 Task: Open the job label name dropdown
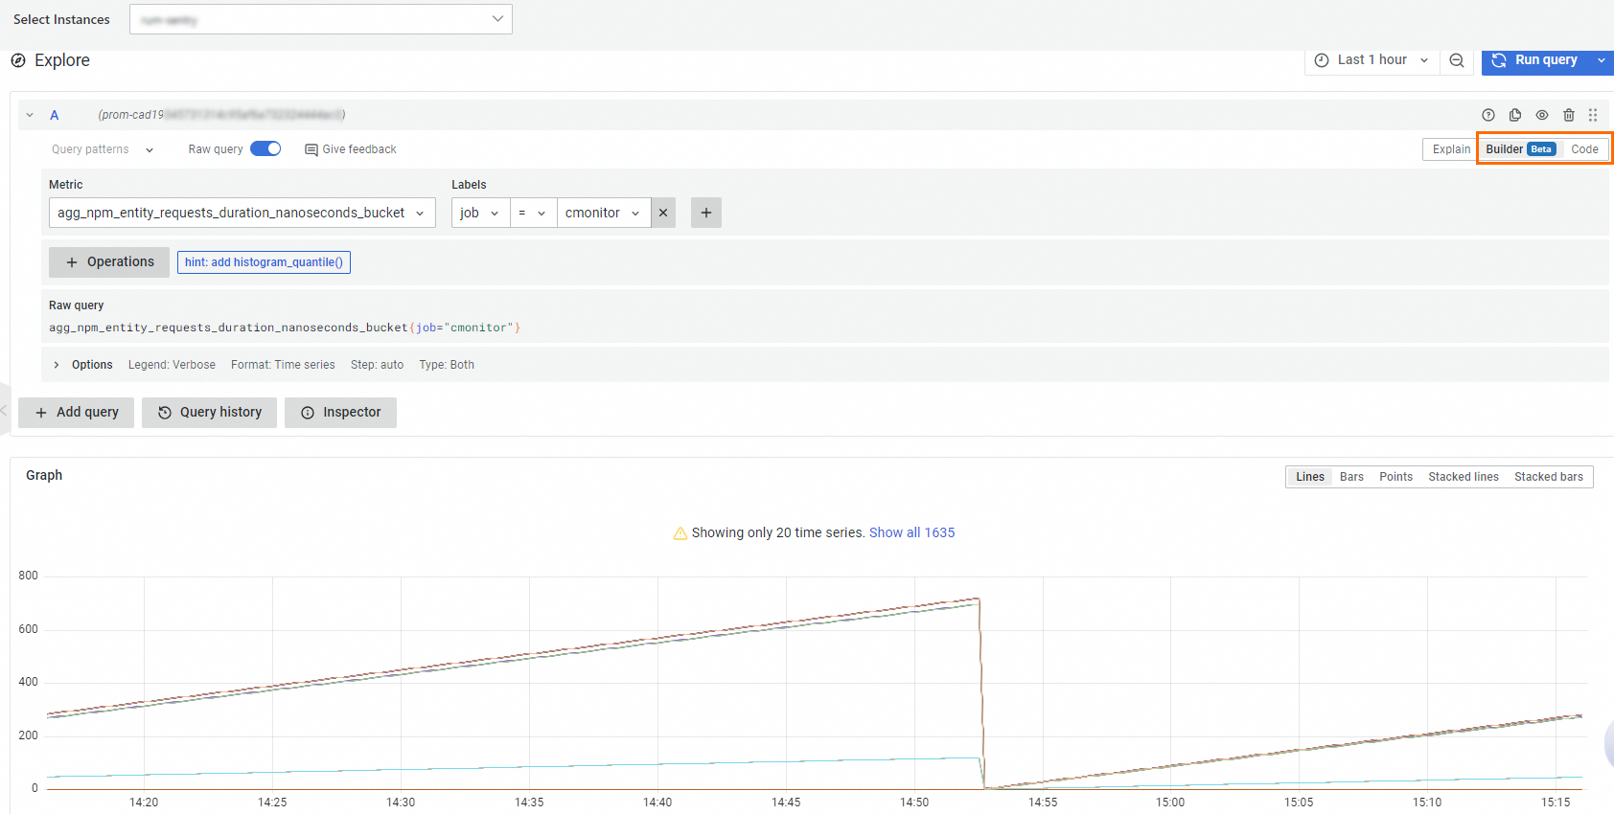[x=480, y=213]
